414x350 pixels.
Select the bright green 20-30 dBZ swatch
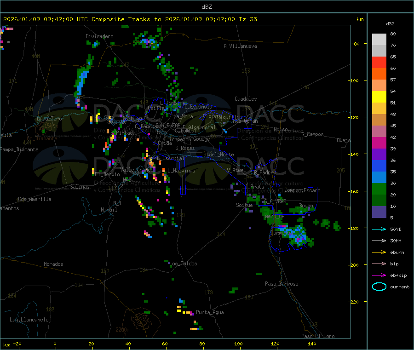pos(379,189)
